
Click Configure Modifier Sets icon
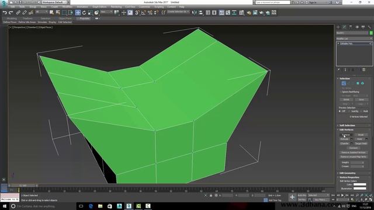tap(363, 70)
